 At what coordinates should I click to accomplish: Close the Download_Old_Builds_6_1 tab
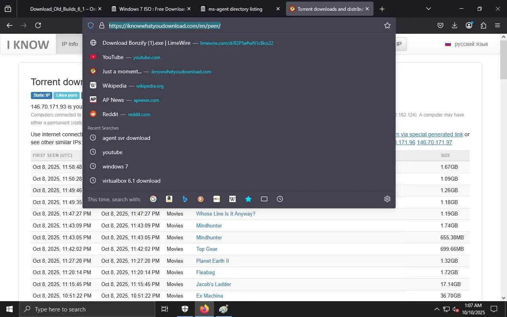pos(99,9)
